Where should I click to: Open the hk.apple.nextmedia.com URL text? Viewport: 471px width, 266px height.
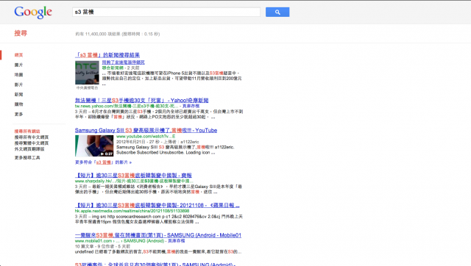[132, 211]
